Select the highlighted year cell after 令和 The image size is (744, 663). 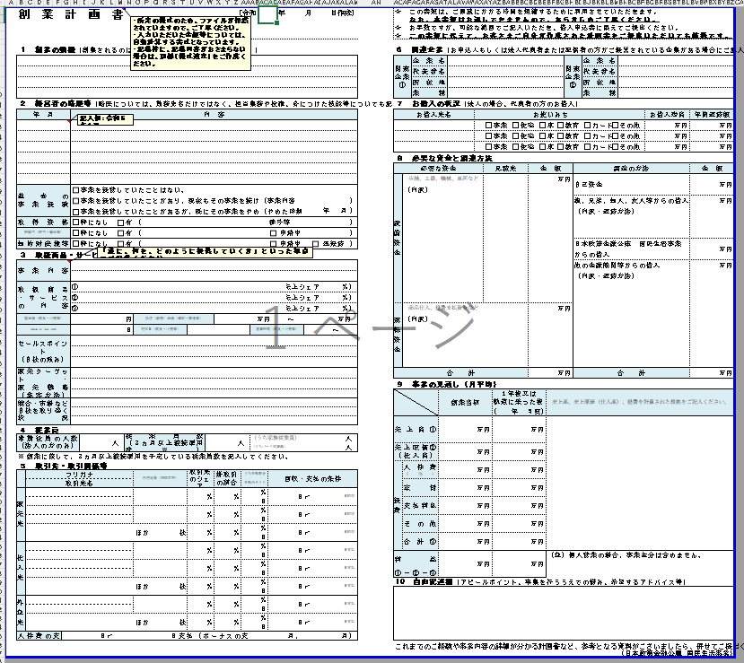point(267,14)
